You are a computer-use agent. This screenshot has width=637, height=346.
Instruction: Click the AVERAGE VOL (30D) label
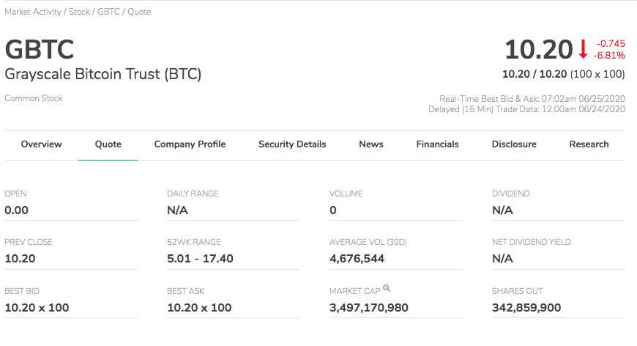click(368, 242)
